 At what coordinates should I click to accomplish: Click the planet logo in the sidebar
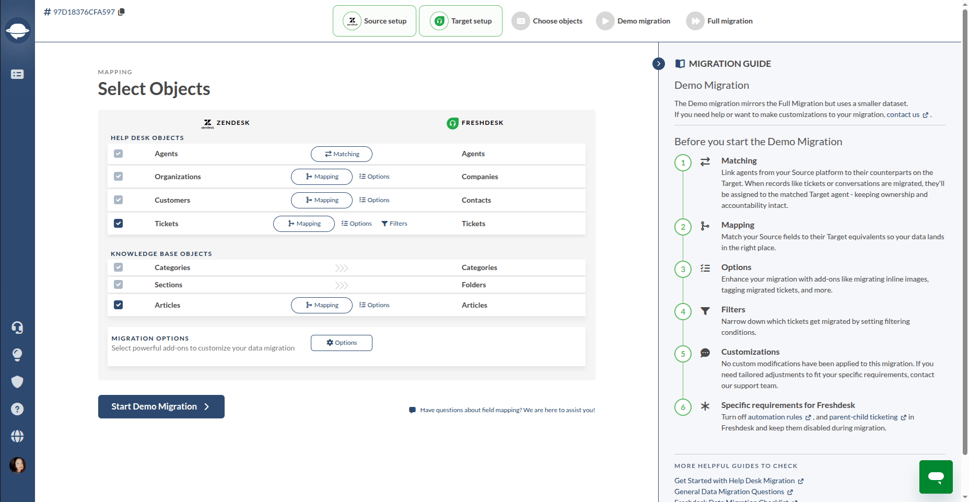(17, 30)
